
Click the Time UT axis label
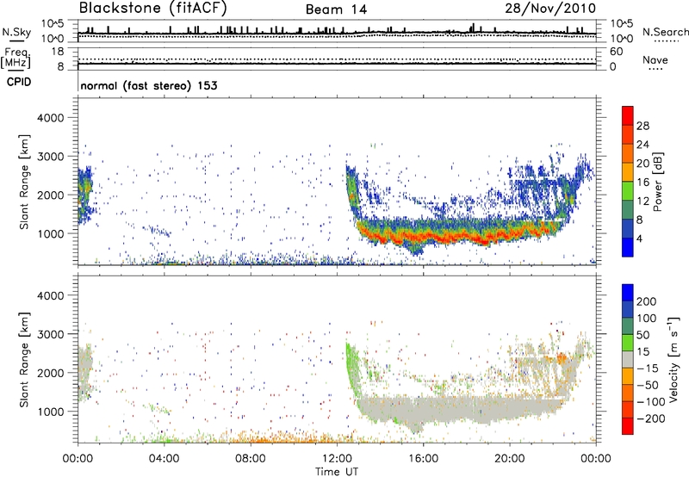tap(337, 471)
